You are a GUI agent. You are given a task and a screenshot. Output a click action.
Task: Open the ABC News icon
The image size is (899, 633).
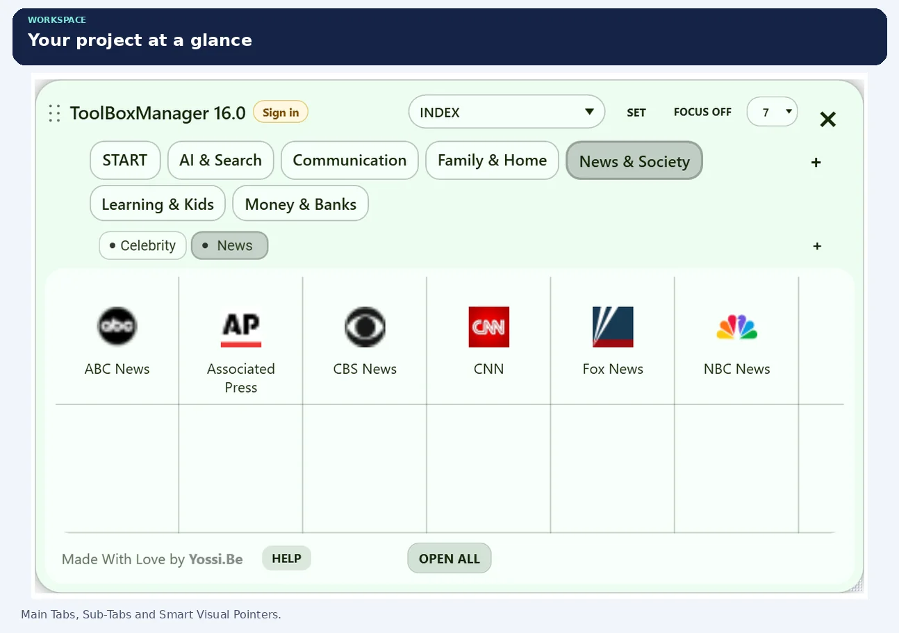point(117,327)
